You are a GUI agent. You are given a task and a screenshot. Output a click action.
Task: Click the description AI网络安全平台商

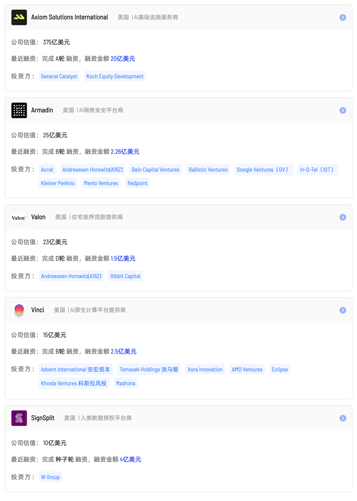[x=101, y=110]
